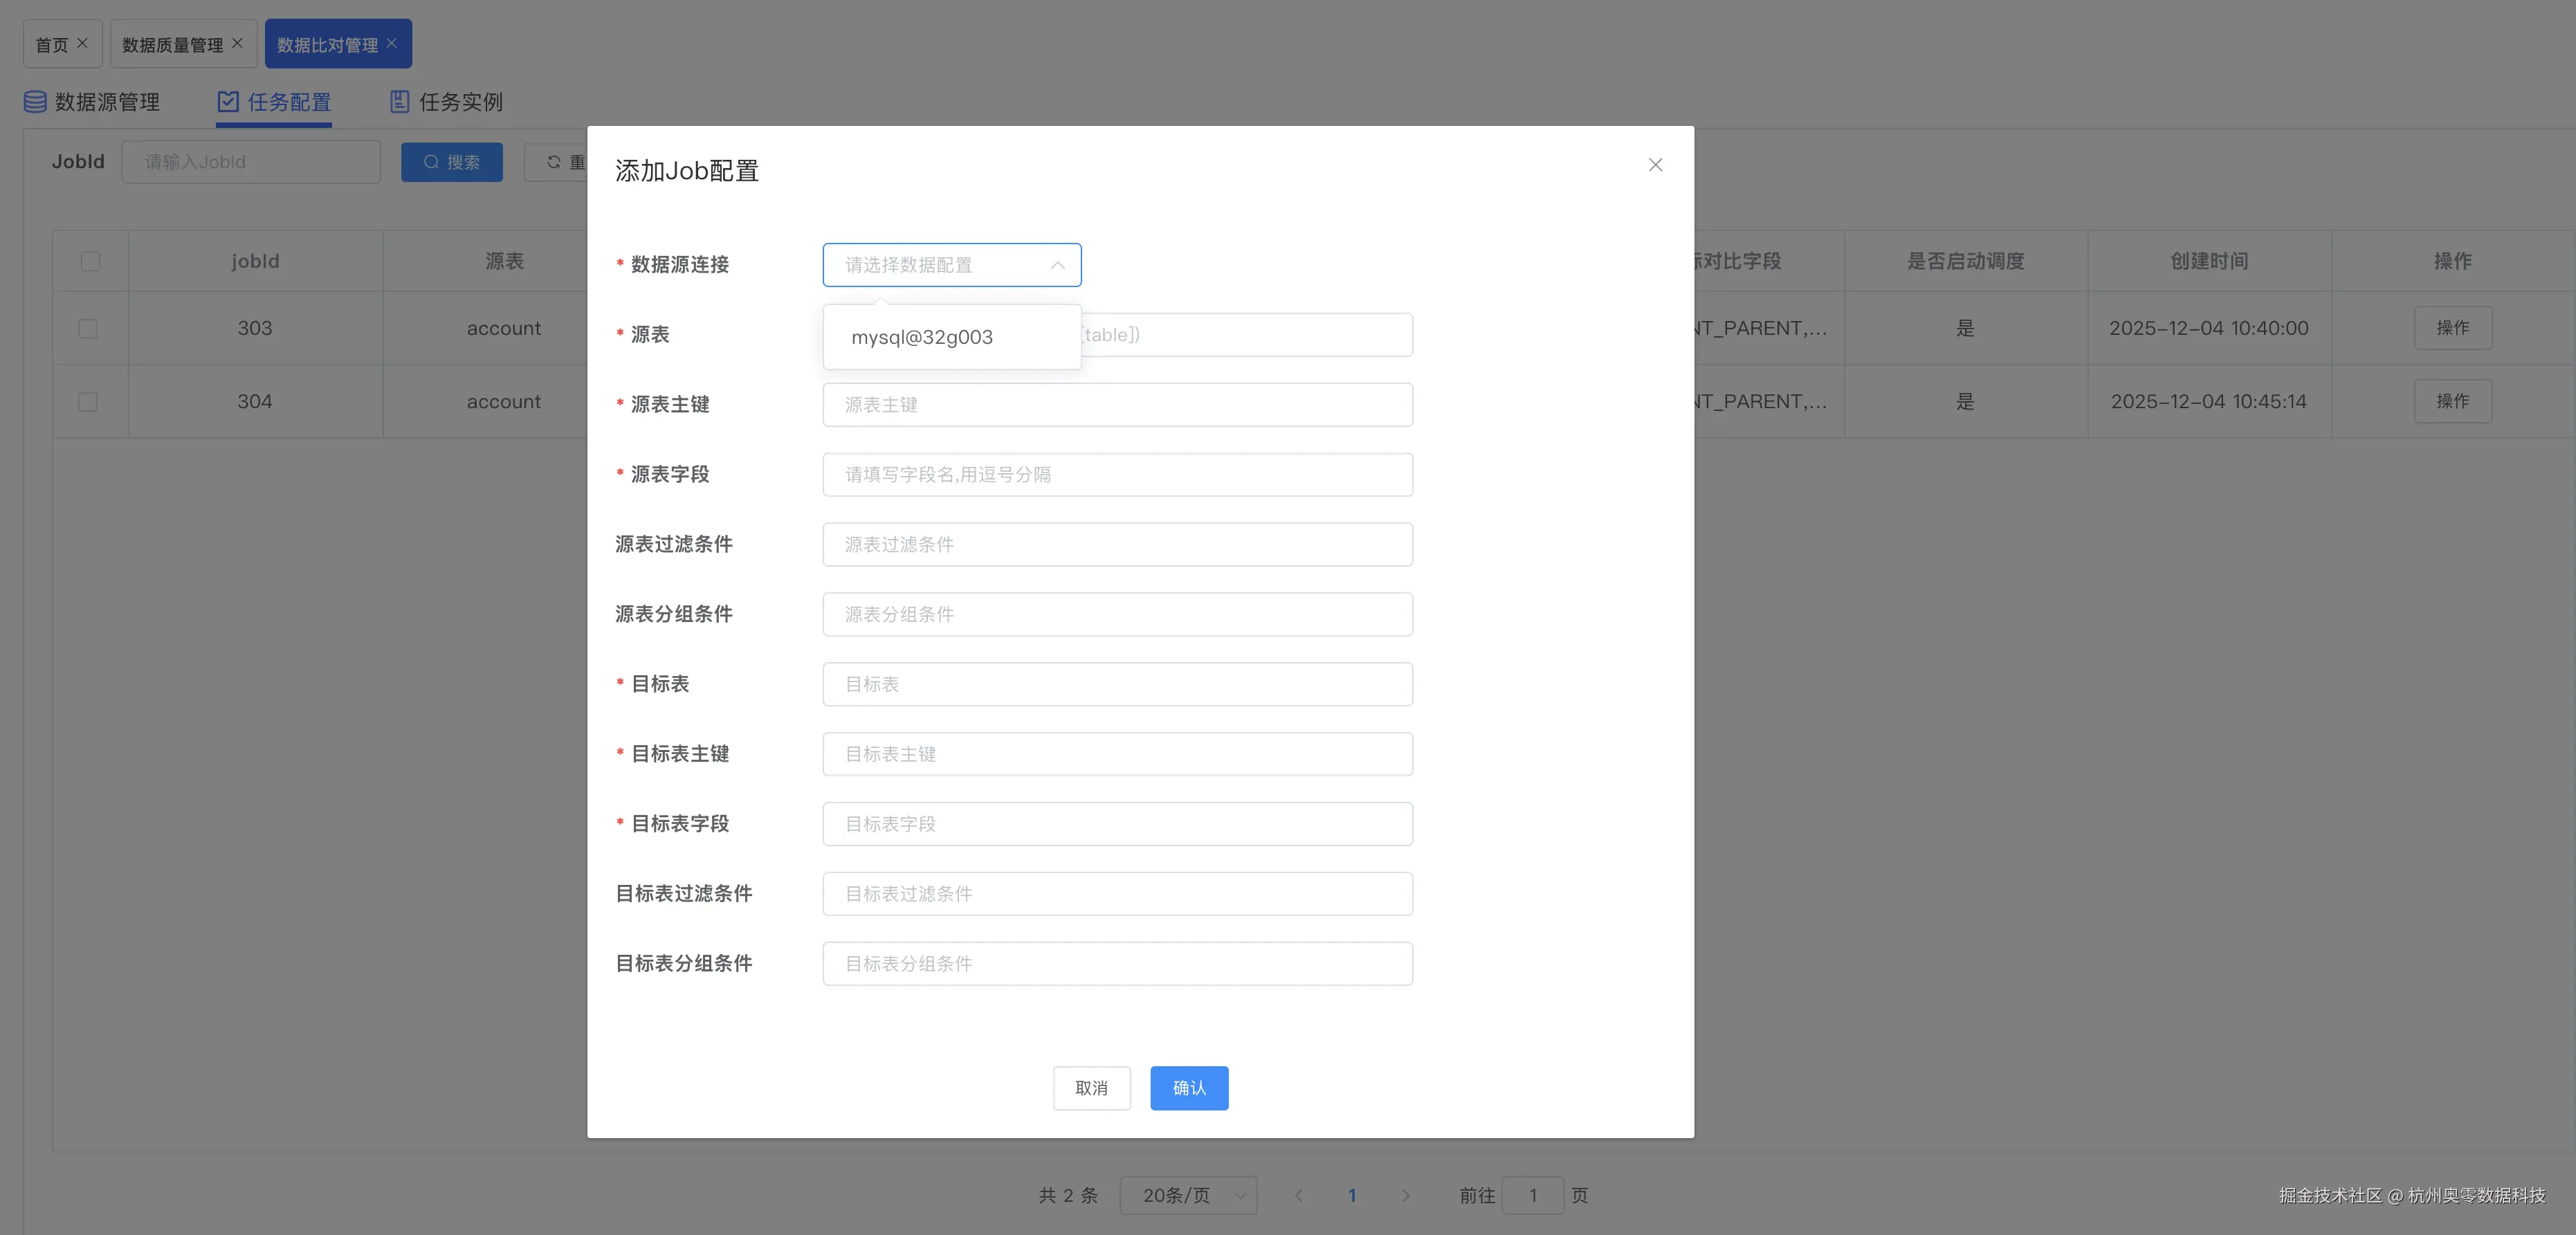The image size is (2576, 1235).
Task: Choose mysql@32g003 from dropdown list
Action: 922,337
